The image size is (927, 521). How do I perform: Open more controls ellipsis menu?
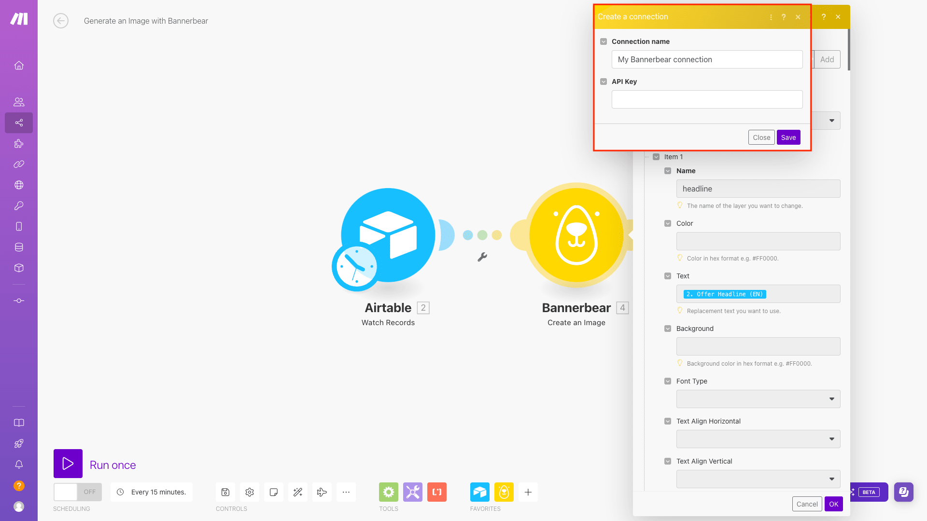[x=346, y=492]
